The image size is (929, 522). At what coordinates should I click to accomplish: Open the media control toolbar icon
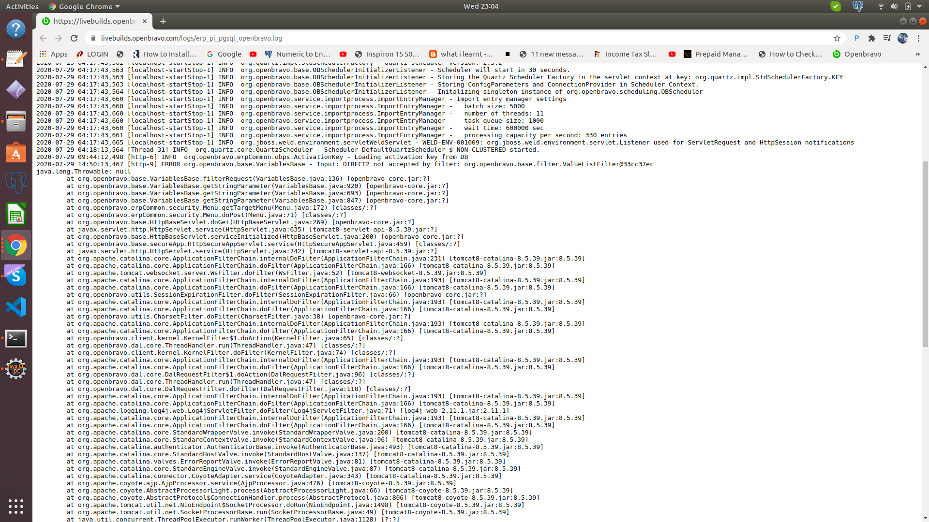[x=887, y=38]
